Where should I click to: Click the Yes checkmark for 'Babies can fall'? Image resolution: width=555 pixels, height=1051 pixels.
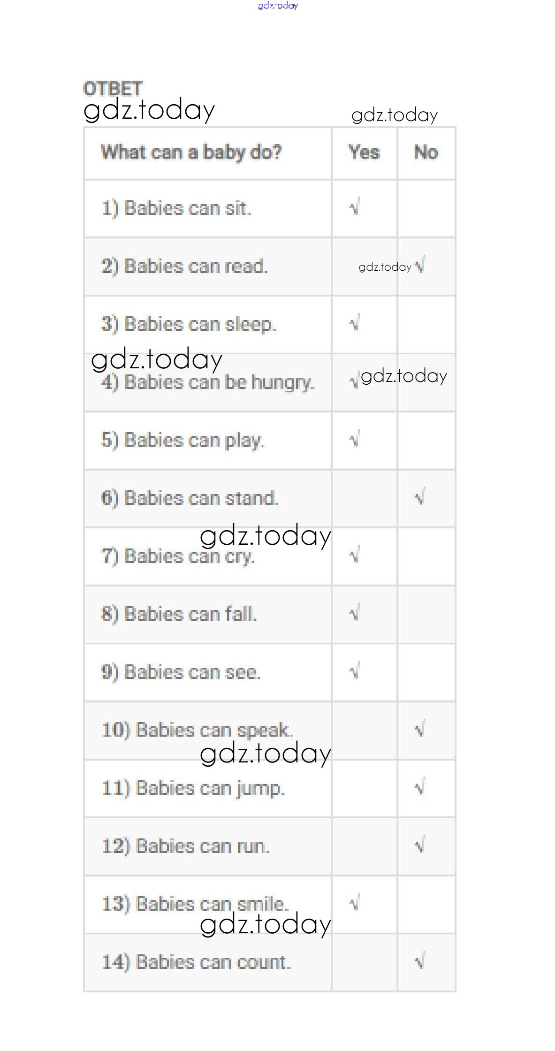(355, 613)
